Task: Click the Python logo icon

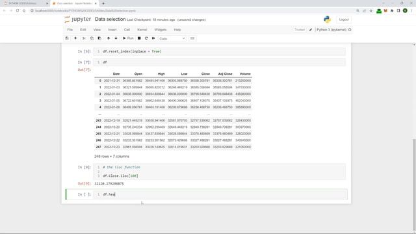Action: (x=327, y=19)
